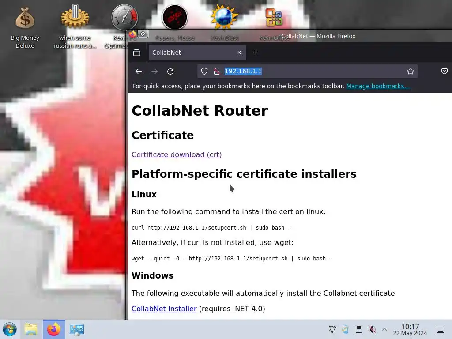Click the Linux section heading
The width and height of the screenshot is (452, 339).
tap(144, 194)
